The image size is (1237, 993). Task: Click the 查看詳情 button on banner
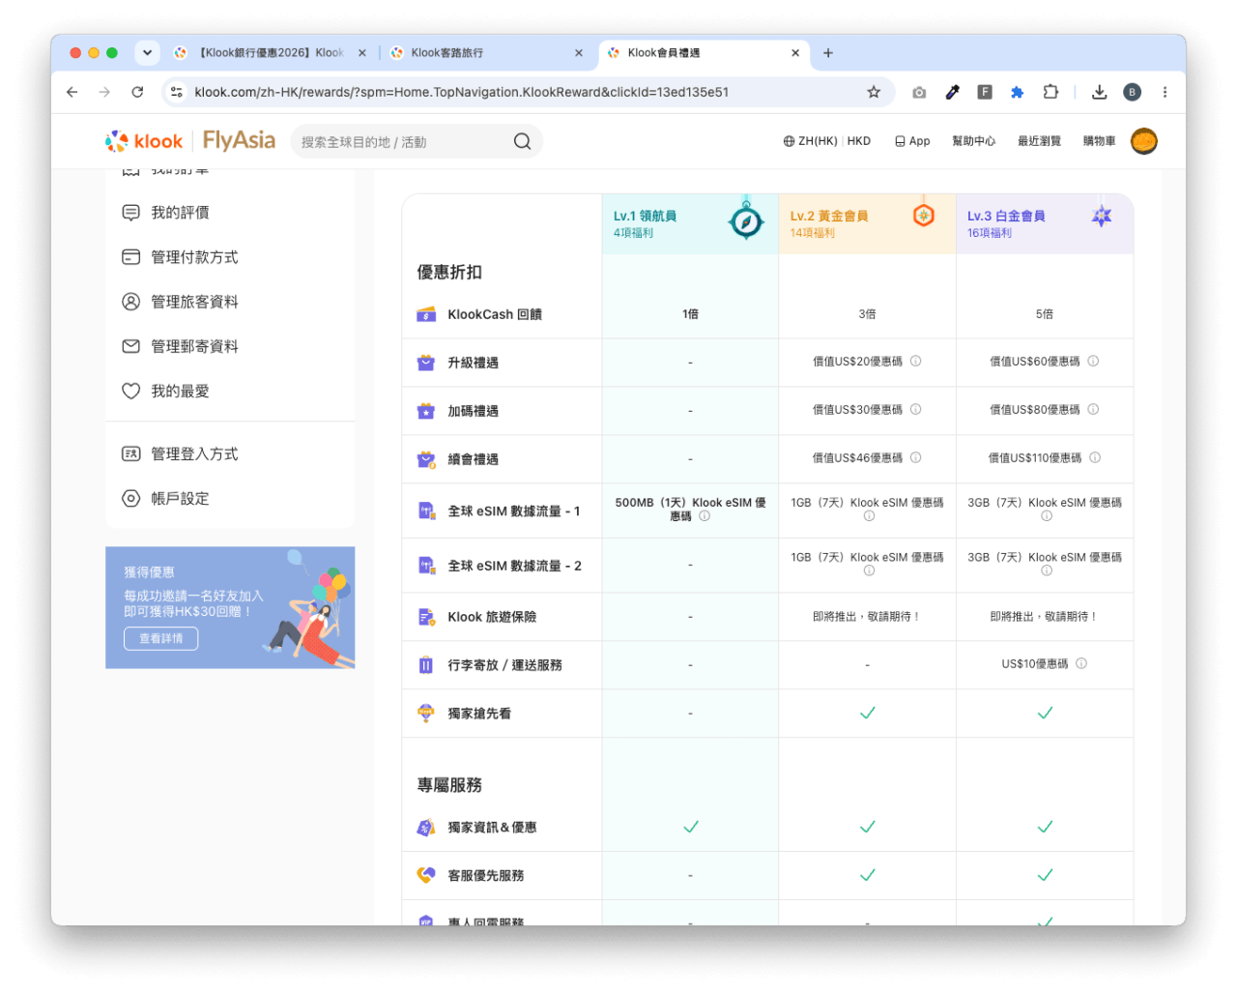[161, 638]
